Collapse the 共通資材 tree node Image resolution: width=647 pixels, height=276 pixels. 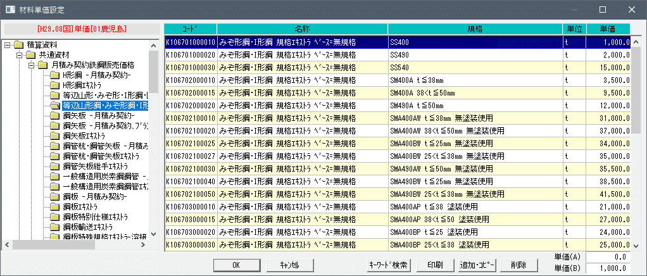point(20,55)
